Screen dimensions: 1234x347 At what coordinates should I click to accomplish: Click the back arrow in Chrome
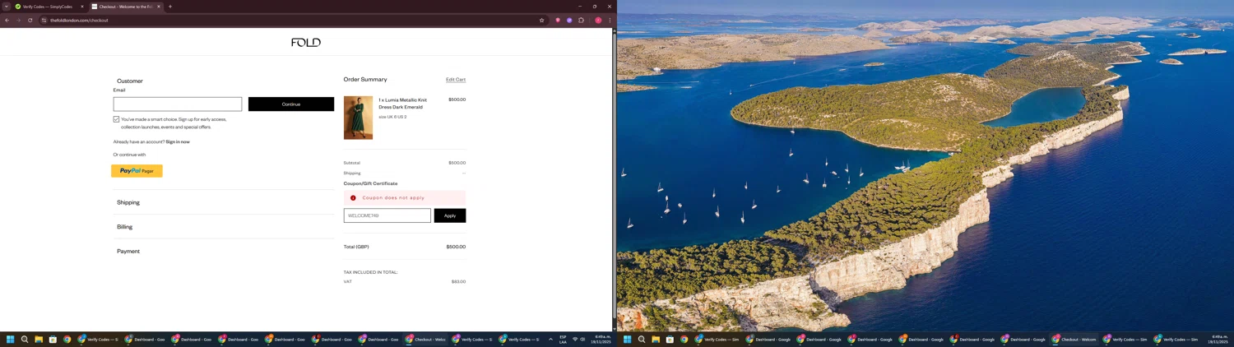point(7,20)
